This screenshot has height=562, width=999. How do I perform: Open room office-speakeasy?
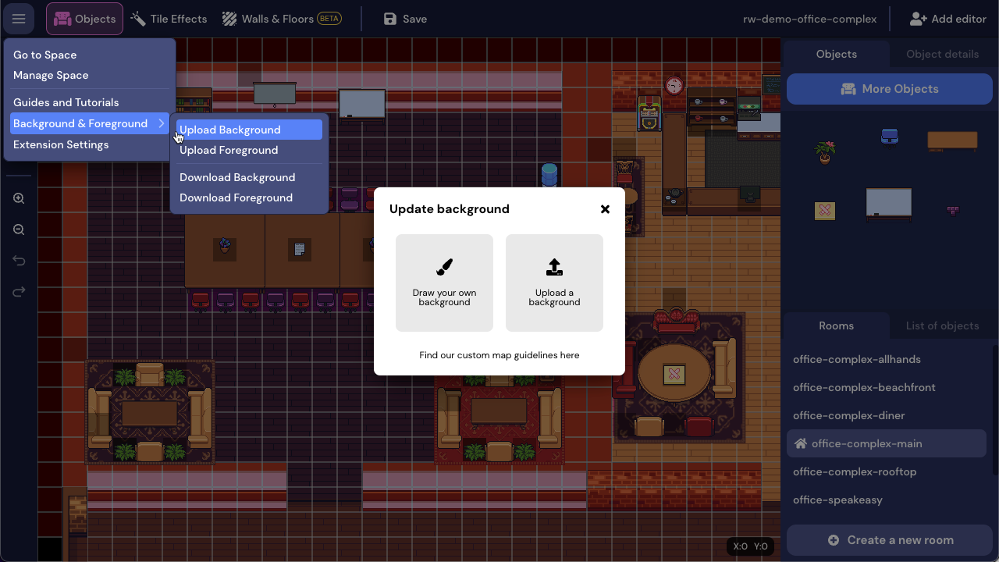coord(887,500)
